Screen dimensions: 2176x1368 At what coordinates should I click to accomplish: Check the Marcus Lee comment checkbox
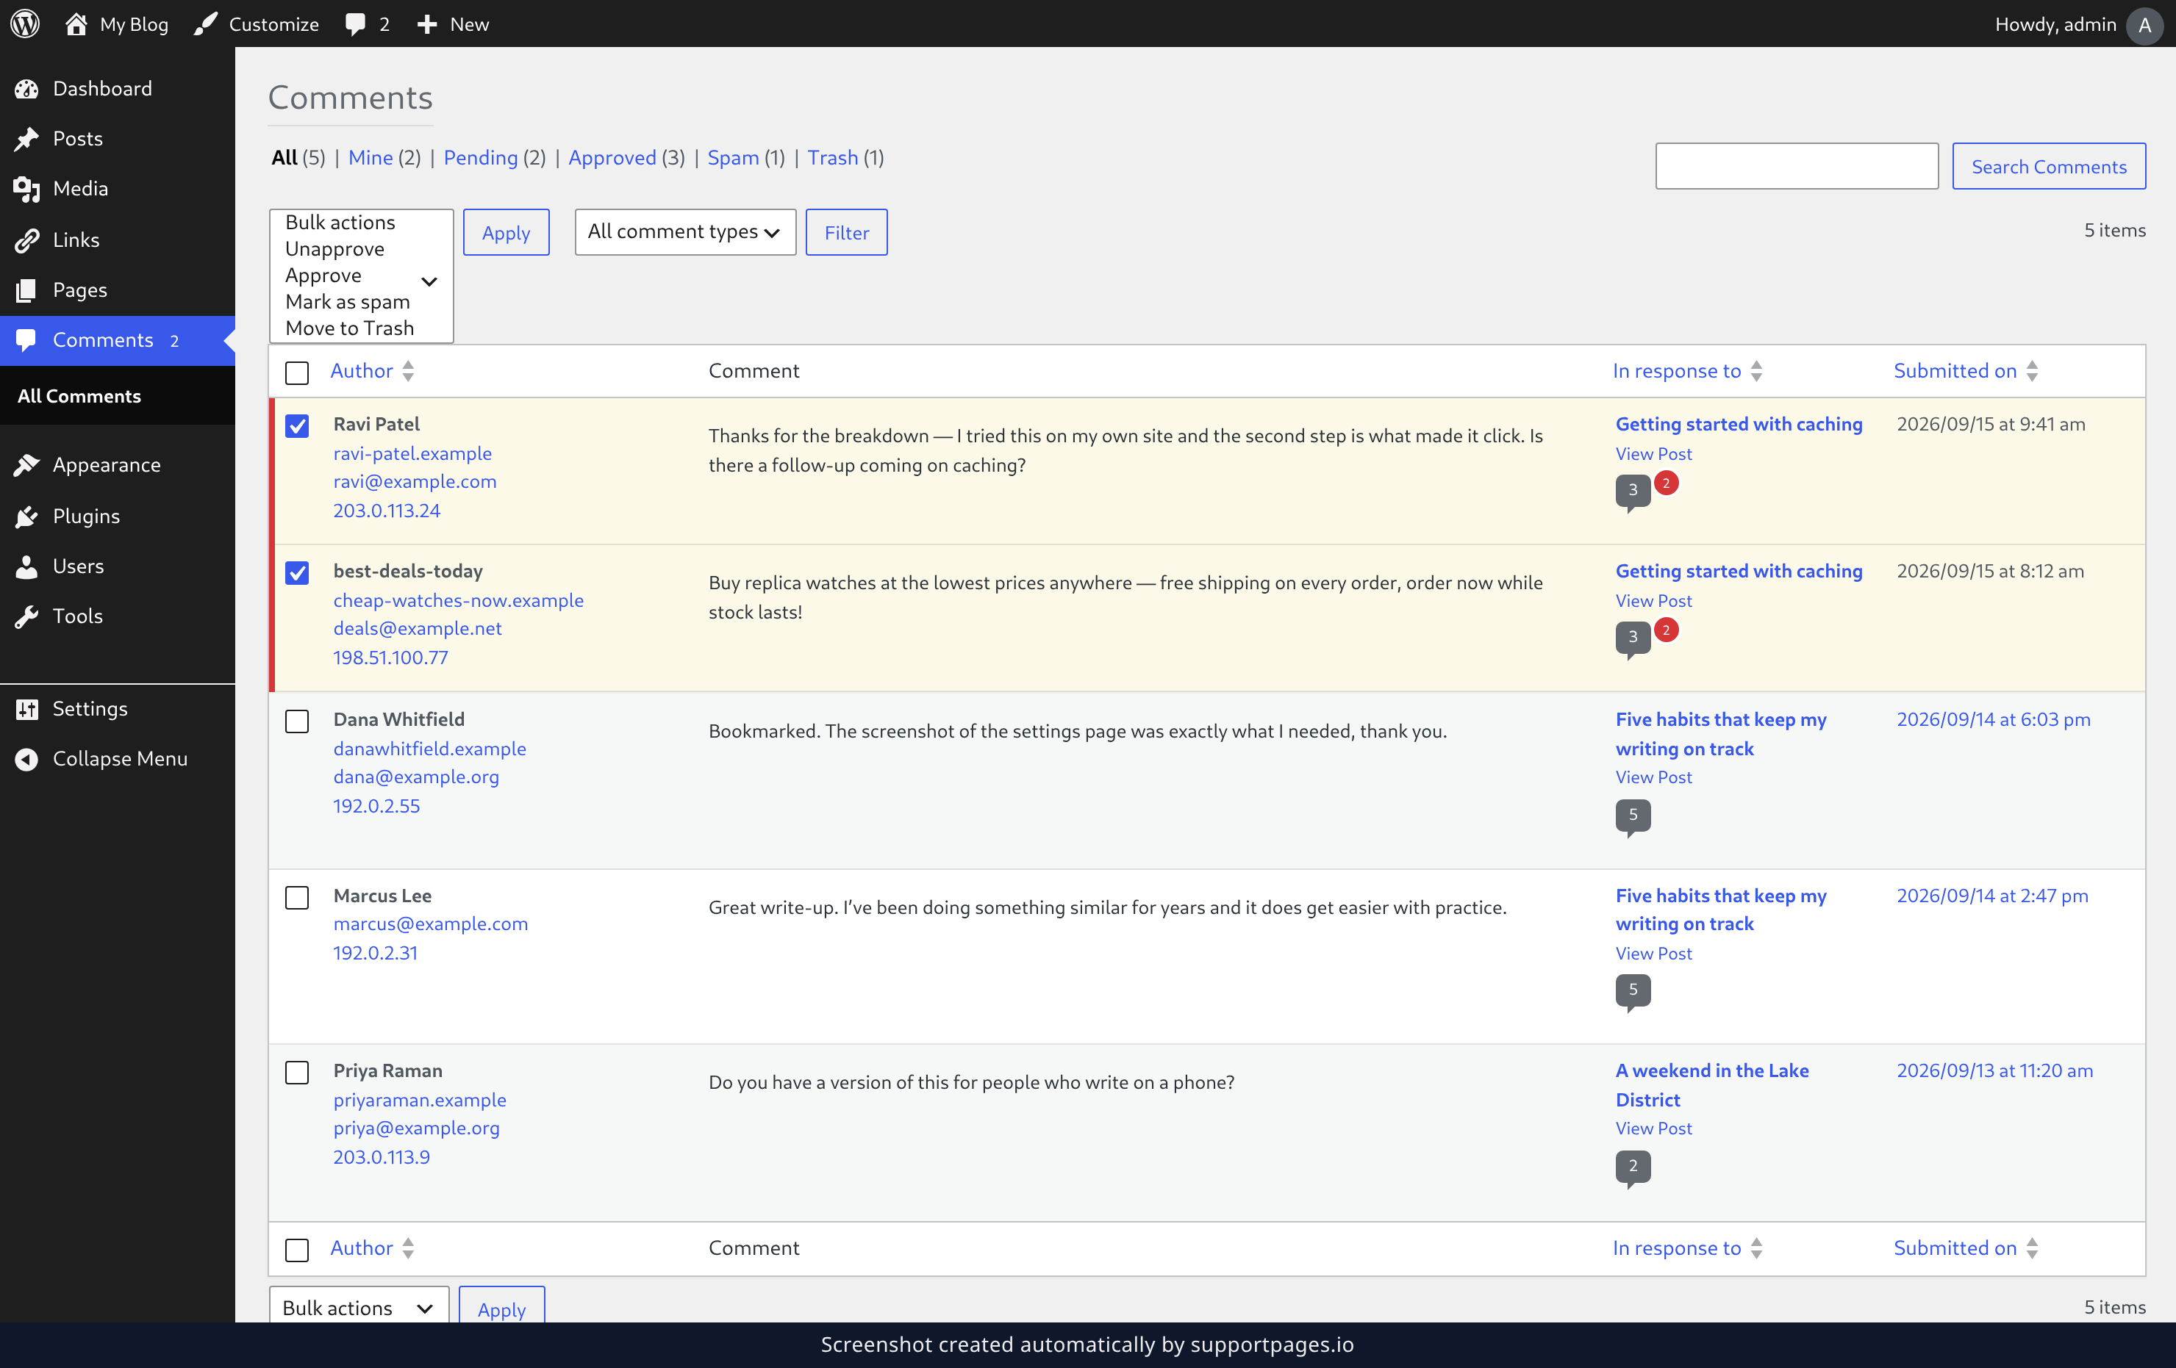[x=296, y=896]
